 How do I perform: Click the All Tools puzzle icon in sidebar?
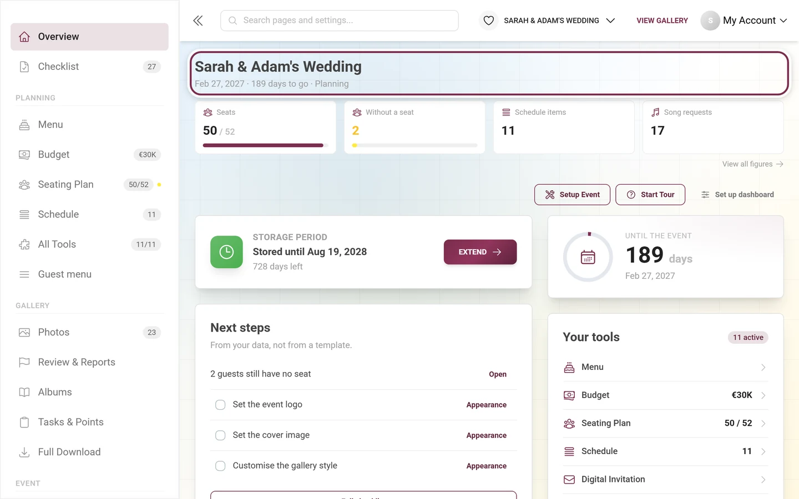coord(24,245)
